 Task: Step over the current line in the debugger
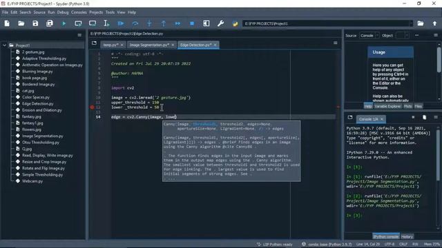point(135,23)
